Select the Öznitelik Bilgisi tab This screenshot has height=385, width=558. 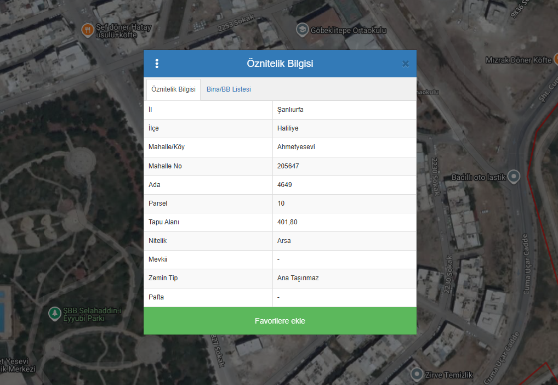coord(173,89)
